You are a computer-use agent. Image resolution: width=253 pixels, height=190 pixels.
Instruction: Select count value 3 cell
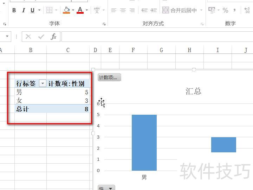coord(68,100)
